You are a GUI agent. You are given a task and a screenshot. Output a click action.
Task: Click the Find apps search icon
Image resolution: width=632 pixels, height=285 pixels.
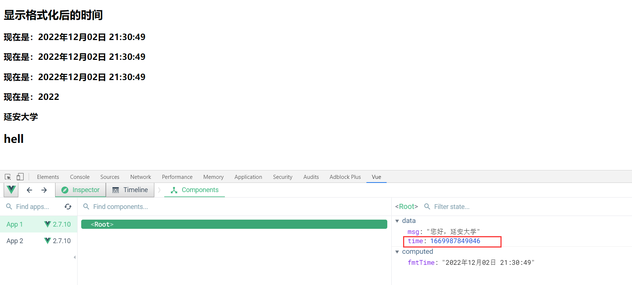pos(9,206)
